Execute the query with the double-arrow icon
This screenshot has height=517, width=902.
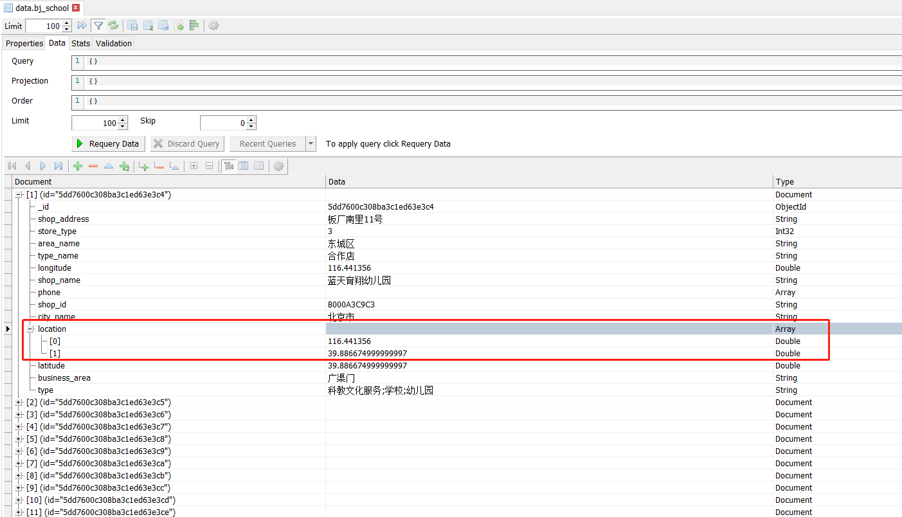(82, 26)
